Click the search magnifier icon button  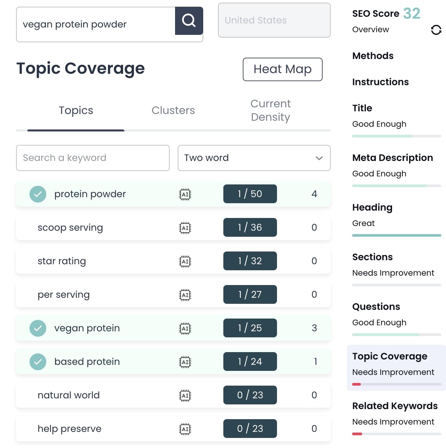(x=189, y=21)
